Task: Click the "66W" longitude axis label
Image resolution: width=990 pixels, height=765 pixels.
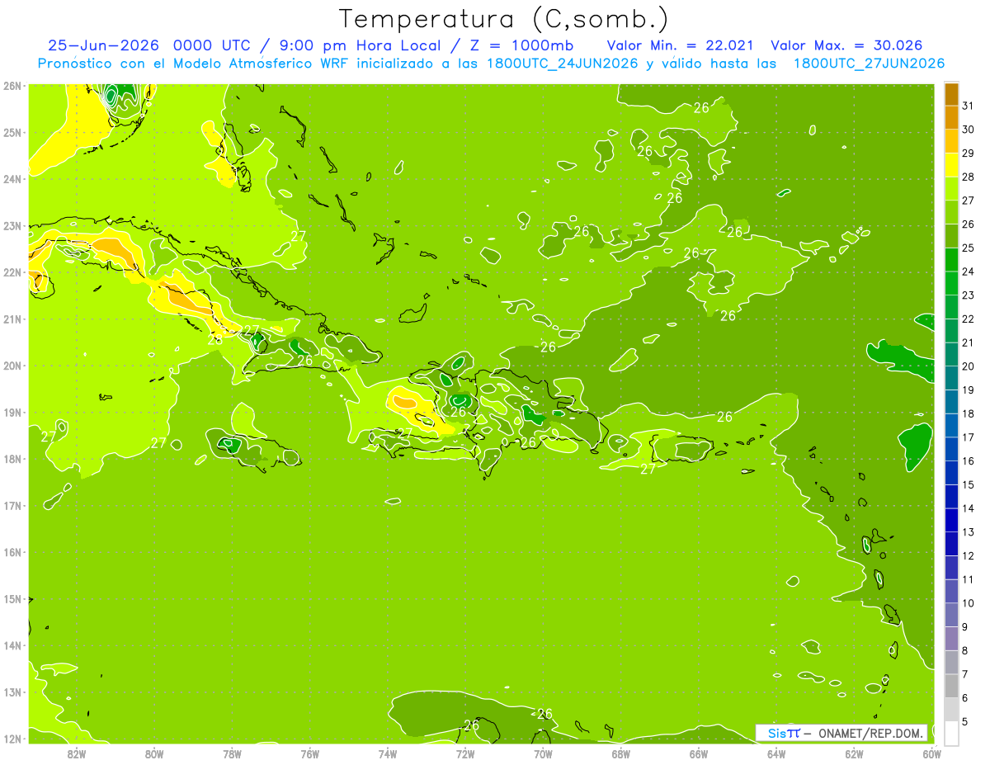Action: [699, 753]
